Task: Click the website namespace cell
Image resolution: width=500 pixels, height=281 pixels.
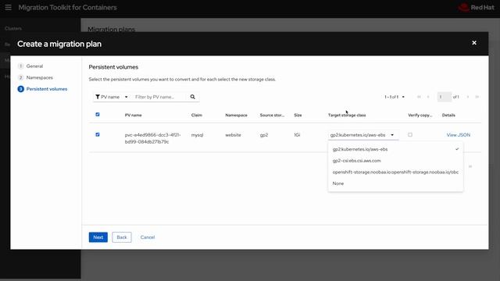Action: (x=233, y=135)
